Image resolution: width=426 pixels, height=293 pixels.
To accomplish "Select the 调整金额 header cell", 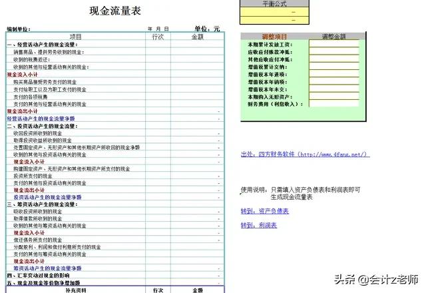I will click(x=334, y=37).
